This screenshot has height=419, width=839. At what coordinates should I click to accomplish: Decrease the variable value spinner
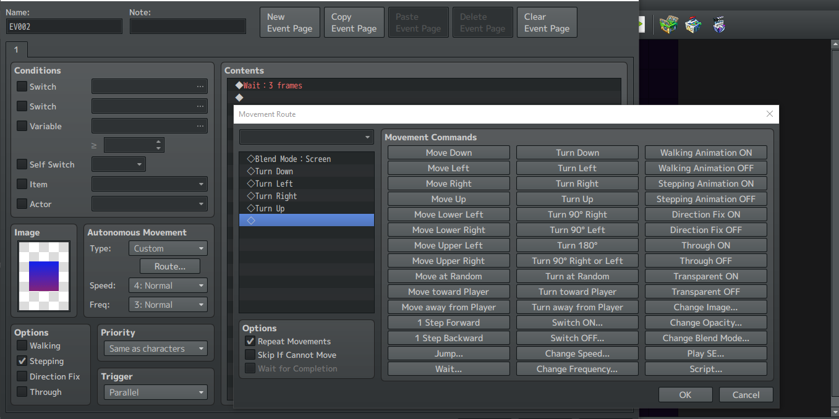(159, 149)
